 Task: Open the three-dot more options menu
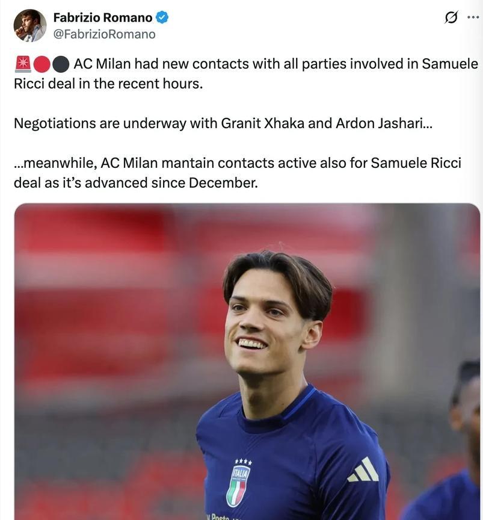point(473,17)
